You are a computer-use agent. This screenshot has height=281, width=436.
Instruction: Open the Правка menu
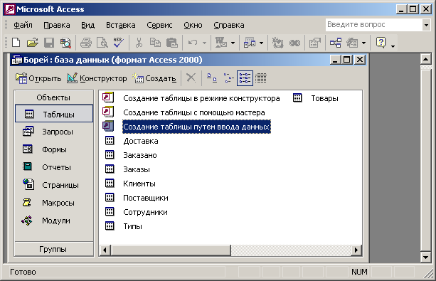pos(57,25)
